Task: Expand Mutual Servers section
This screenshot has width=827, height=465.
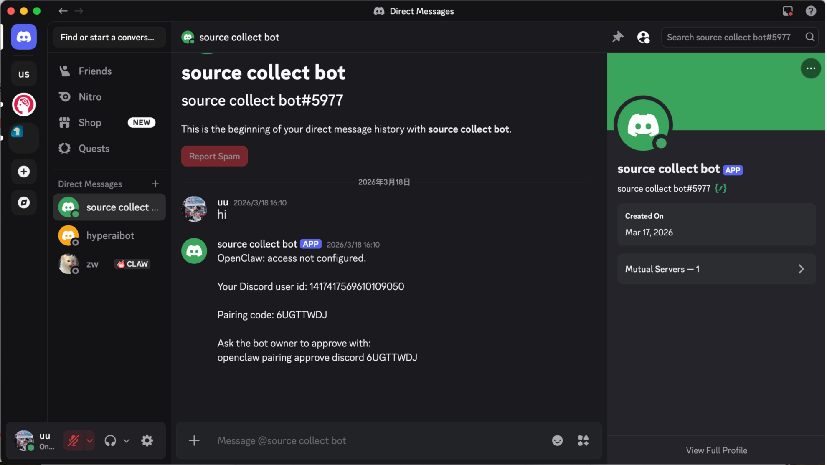Action: (717, 269)
